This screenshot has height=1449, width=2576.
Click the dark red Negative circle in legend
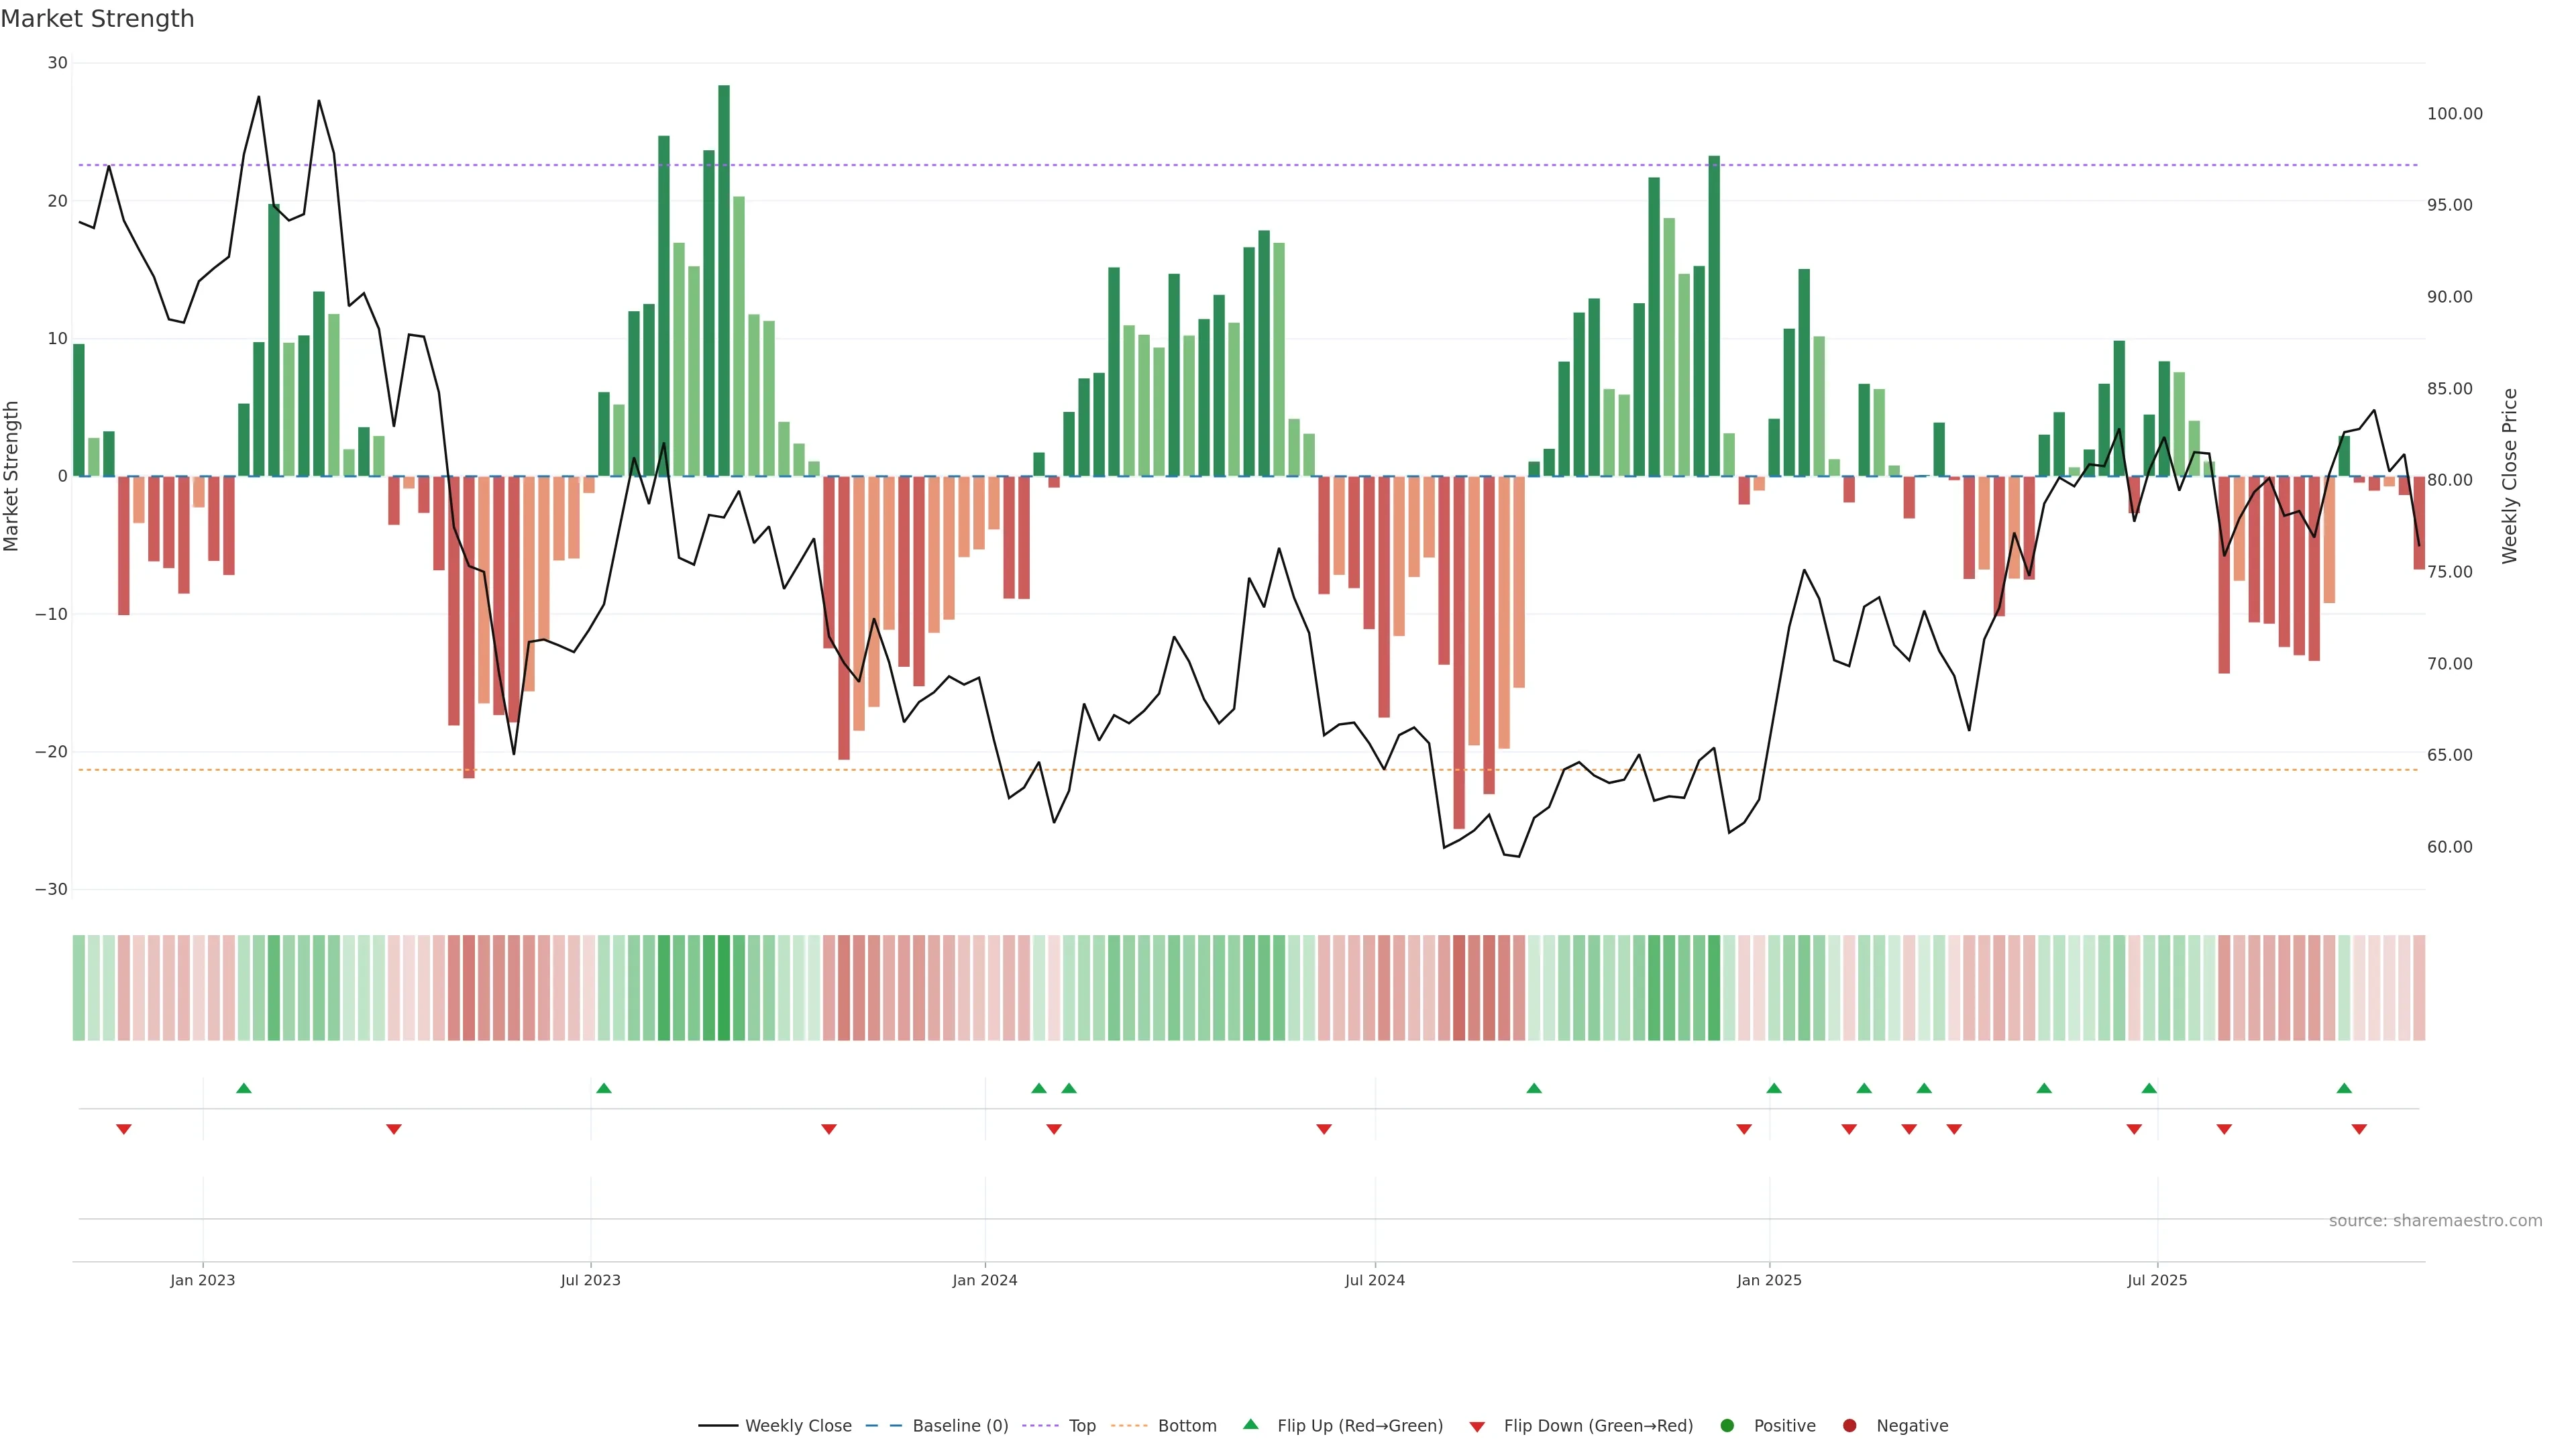click(x=1849, y=1425)
